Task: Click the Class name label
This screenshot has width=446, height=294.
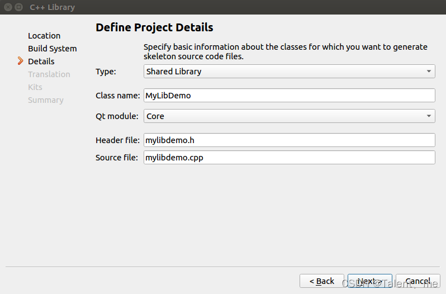Action: click(x=117, y=96)
